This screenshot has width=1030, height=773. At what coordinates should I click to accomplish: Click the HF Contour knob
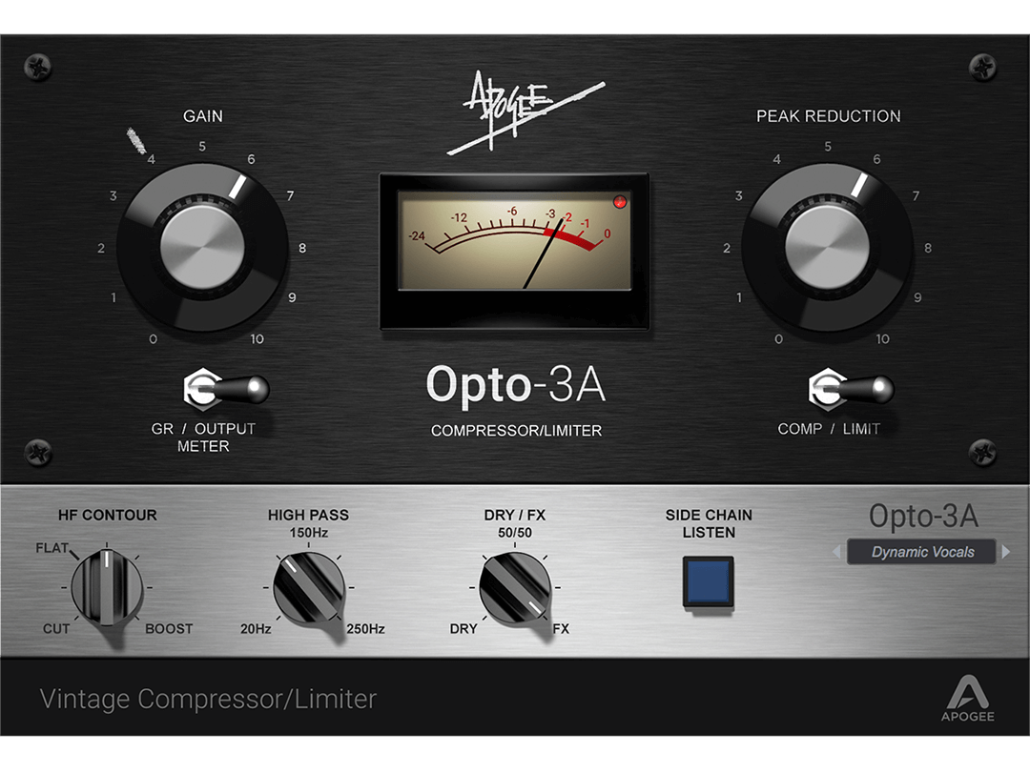click(107, 586)
